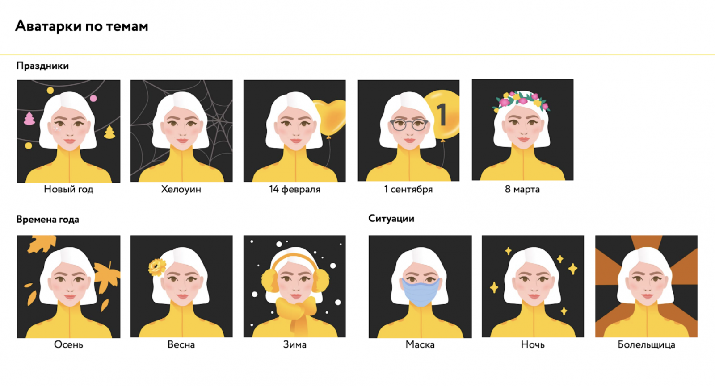
Task: Pick the Весна avatar with yellow flower
Action: [181, 286]
